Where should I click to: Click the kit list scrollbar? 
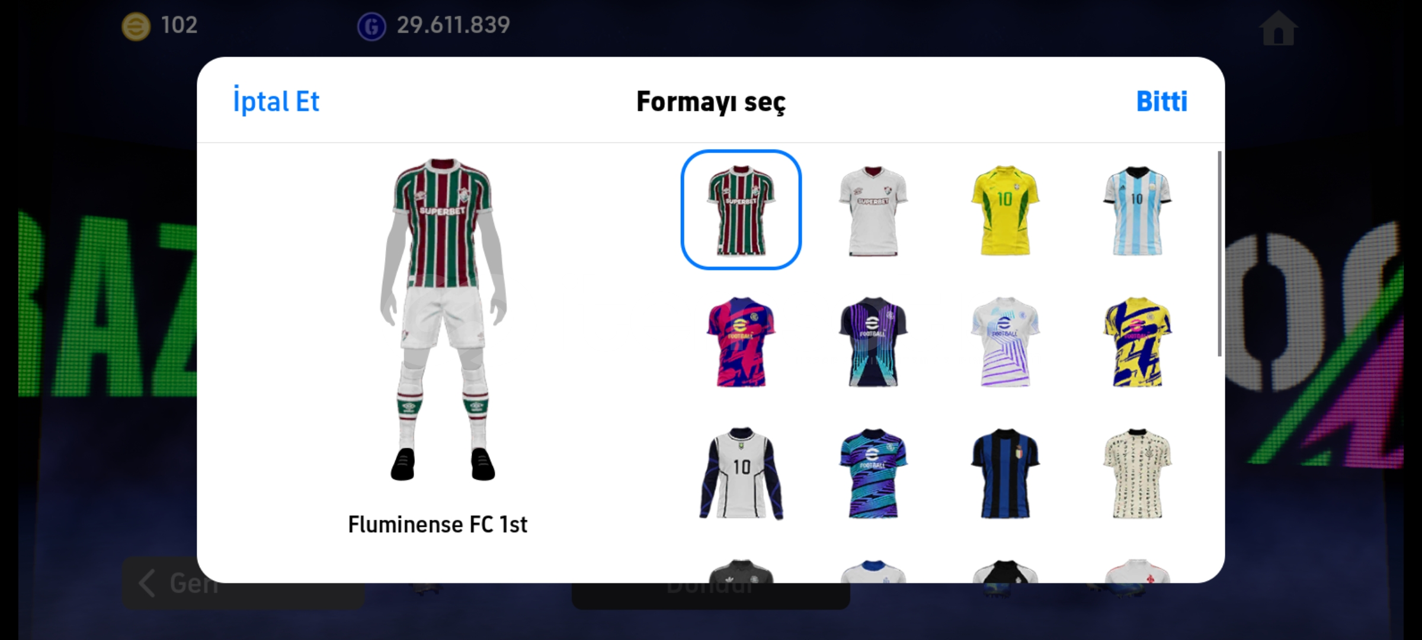point(1219,254)
